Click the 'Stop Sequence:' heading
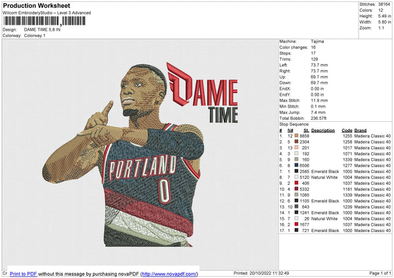Viewport: 394px width, 278px height. (294, 124)
